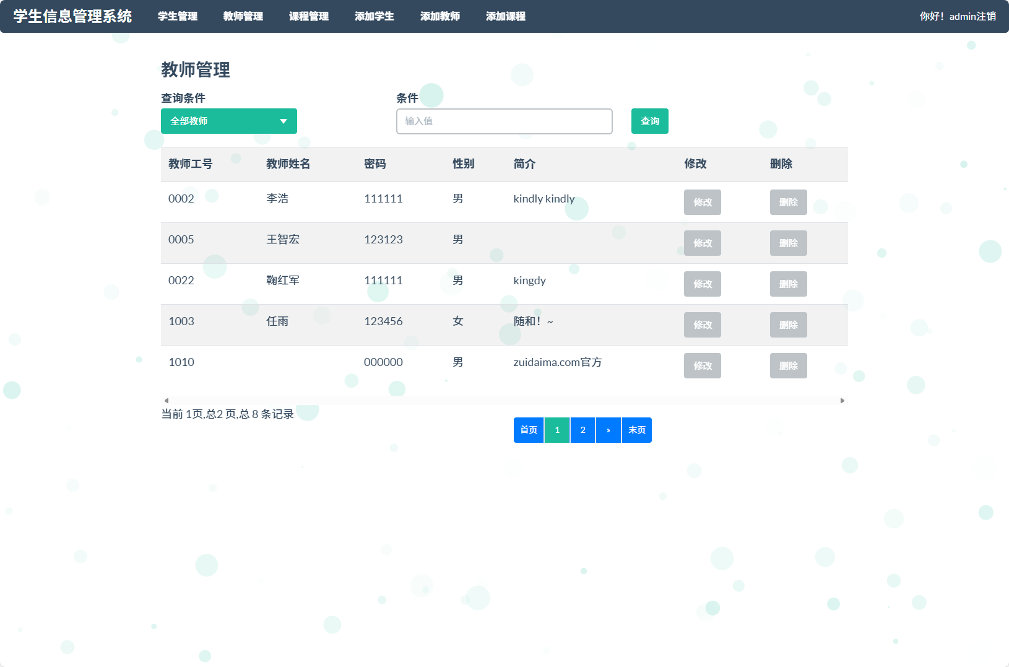Click the 输入值 search input field

[x=504, y=121]
